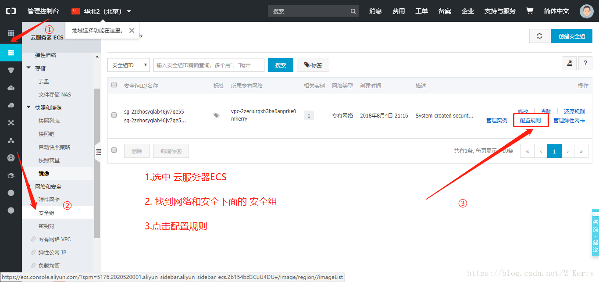Click the blue 搜索 button
Image resolution: width=599 pixels, height=282 pixels.
pos(281,65)
